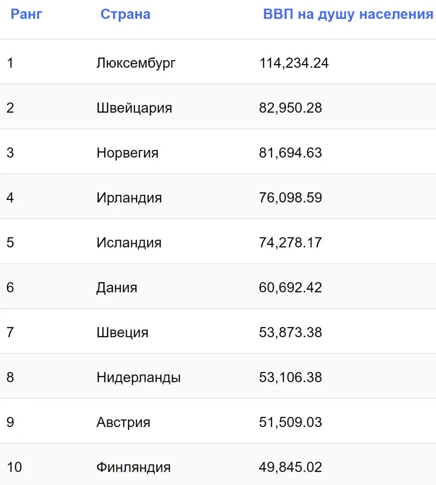Click the GDP value 60,692.42
Viewport: 436px width, 485px height.
(x=290, y=287)
